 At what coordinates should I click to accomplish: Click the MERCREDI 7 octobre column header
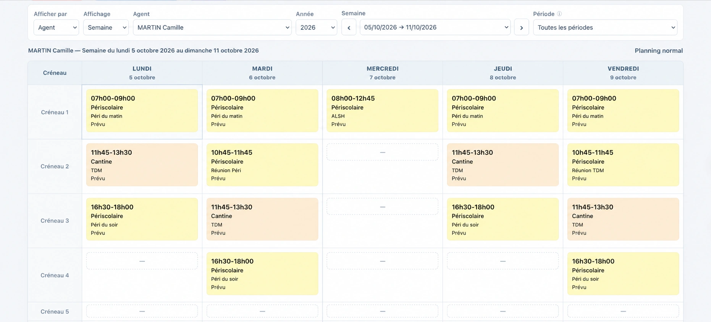[x=383, y=73]
